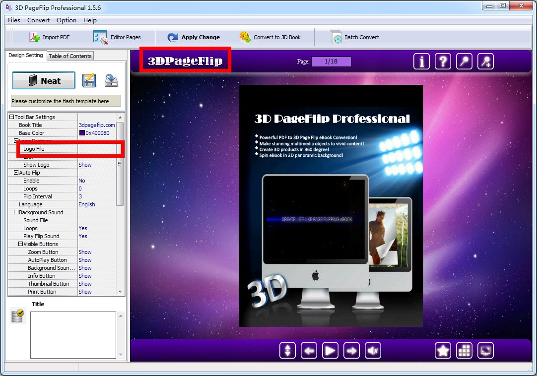This screenshot has width=537, height=376.
Task: Click the 3DPageFlip logo in the preview
Action: [185, 61]
